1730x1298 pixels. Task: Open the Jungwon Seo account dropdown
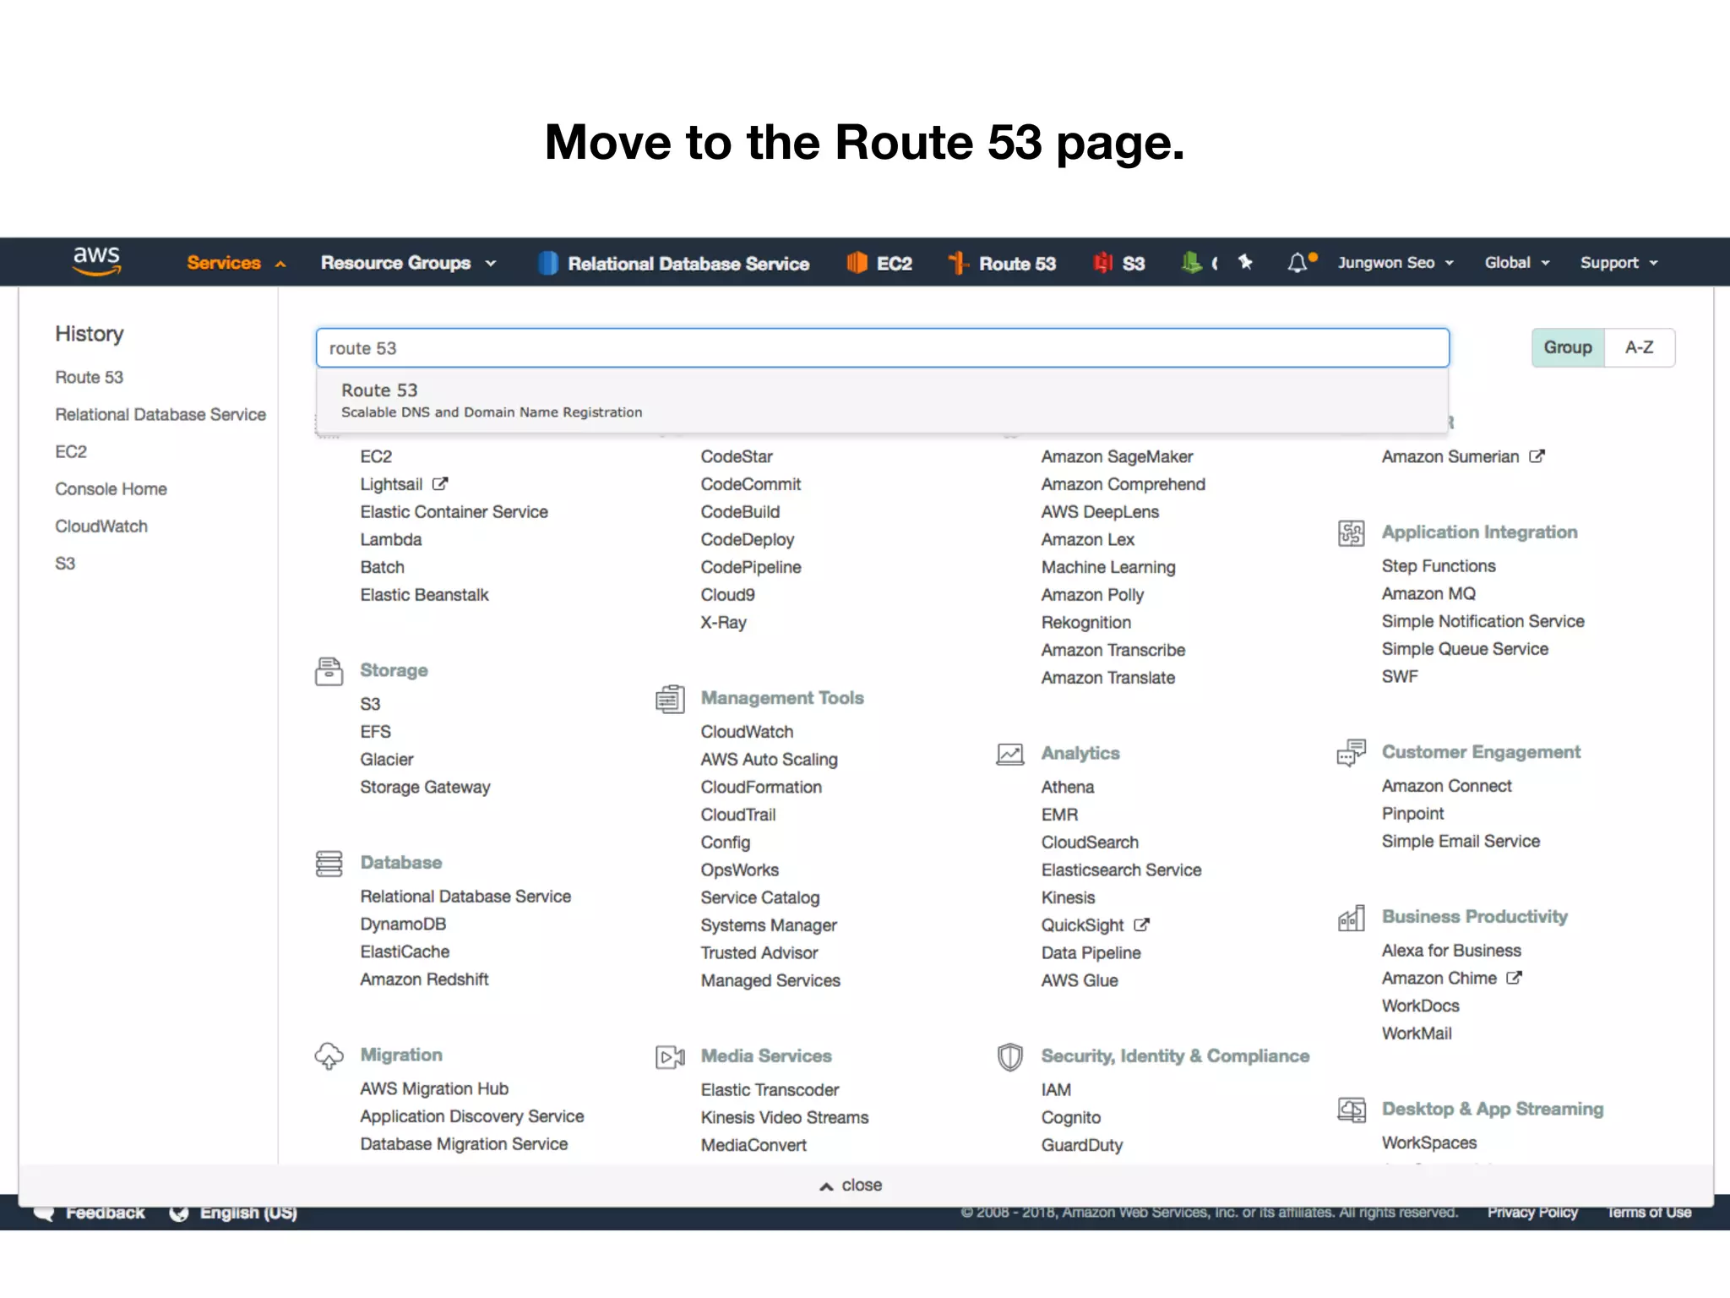click(1395, 263)
